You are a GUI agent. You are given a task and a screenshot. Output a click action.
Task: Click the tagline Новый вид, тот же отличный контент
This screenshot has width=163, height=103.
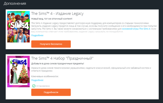(x=52, y=19)
